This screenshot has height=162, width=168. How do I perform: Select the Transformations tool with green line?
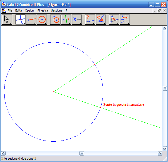tap(66, 20)
